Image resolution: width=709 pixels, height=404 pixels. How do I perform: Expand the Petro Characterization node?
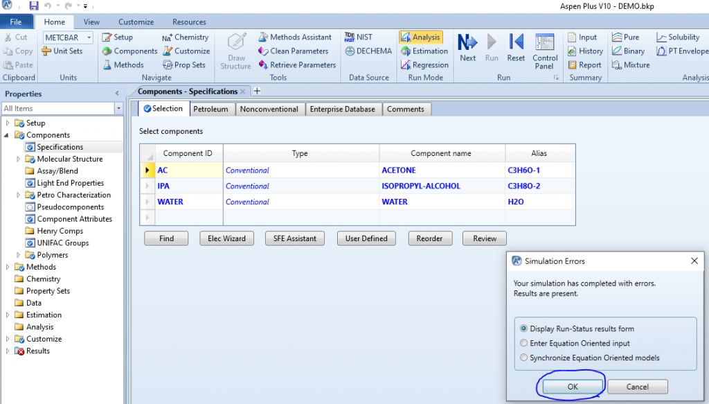pyautogui.click(x=18, y=195)
